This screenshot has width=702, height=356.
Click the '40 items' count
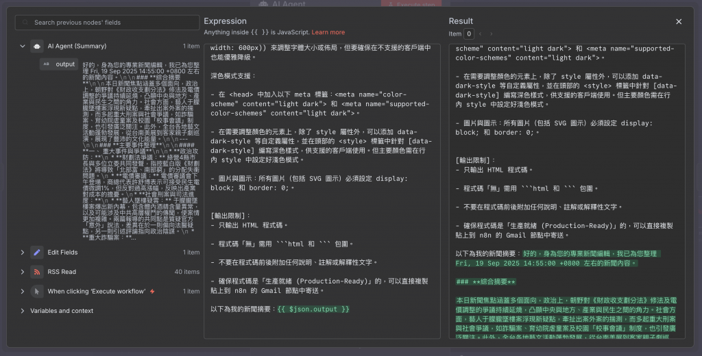[x=187, y=272]
